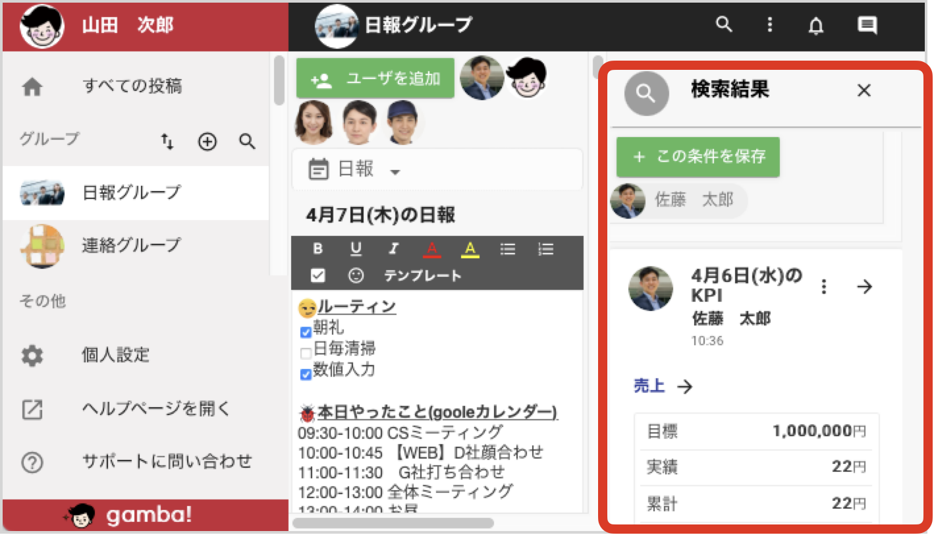This screenshot has width=934, height=535.
Task: Click the ユーザを追加 button
Action: (x=375, y=79)
